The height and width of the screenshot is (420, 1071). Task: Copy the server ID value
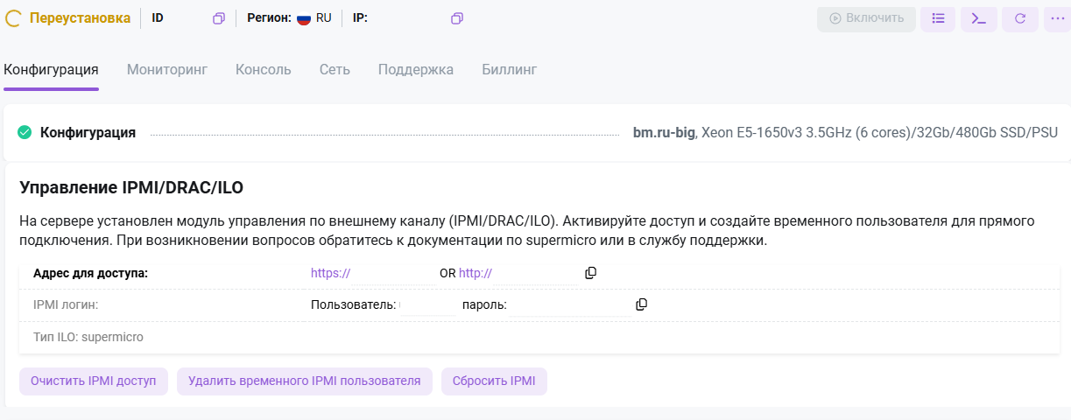(219, 18)
